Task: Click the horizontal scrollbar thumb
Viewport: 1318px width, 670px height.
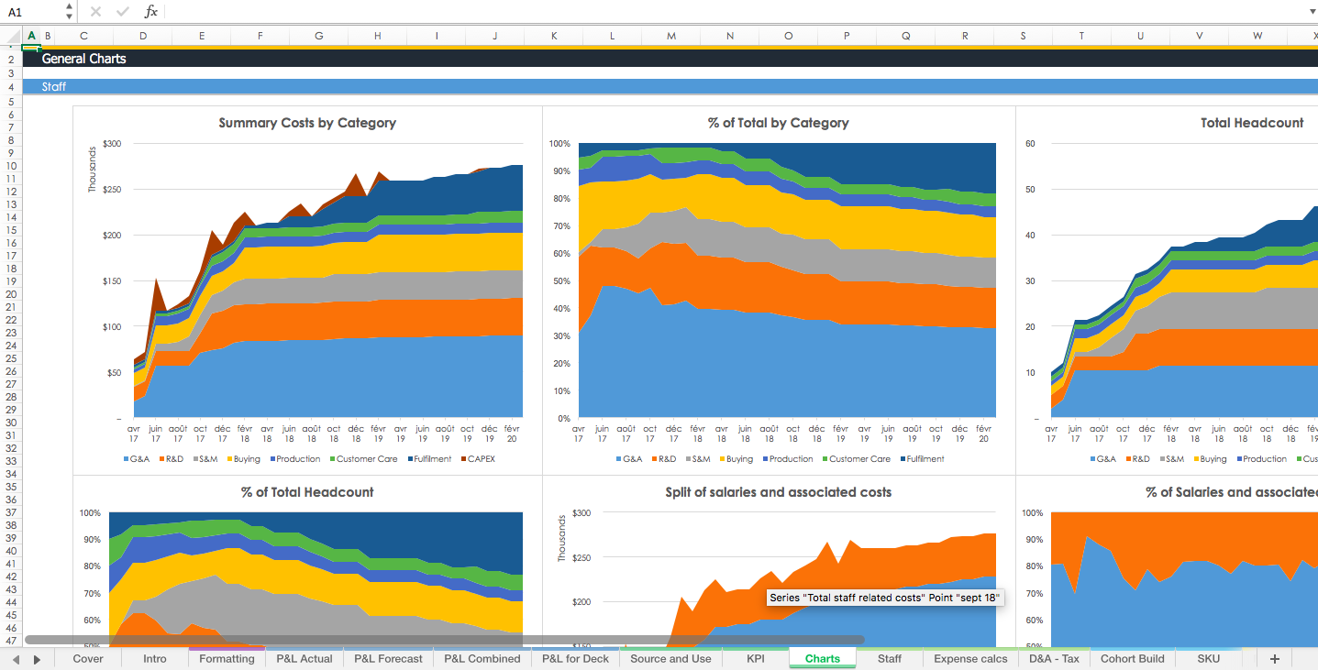Action: 445,640
